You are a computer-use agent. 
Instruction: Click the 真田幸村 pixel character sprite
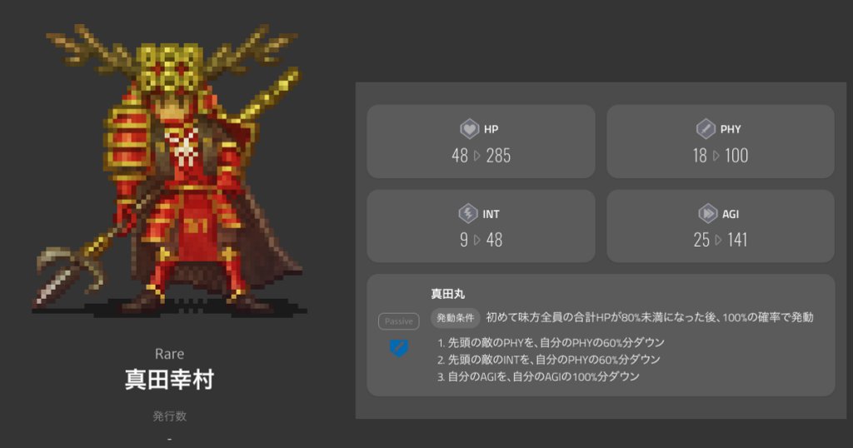click(x=170, y=170)
